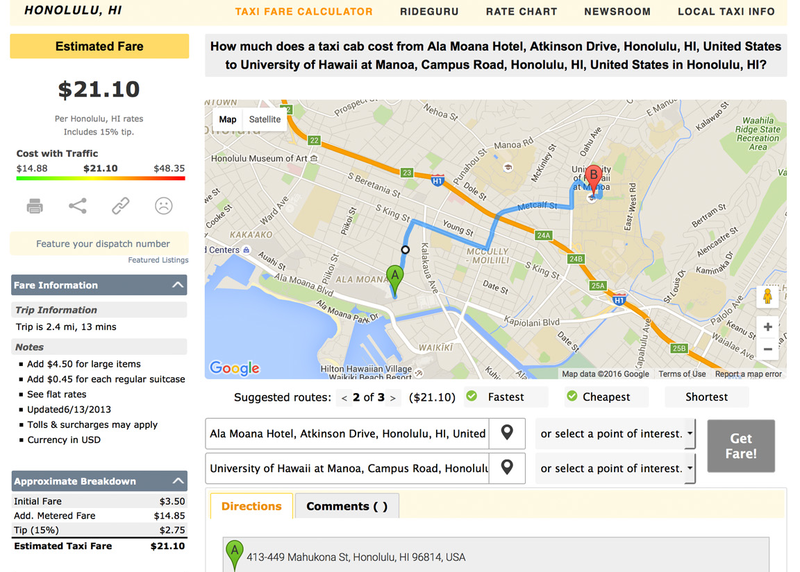
Task: Open destination point of interest dropdown
Action: pyautogui.click(x=615, y=468)
